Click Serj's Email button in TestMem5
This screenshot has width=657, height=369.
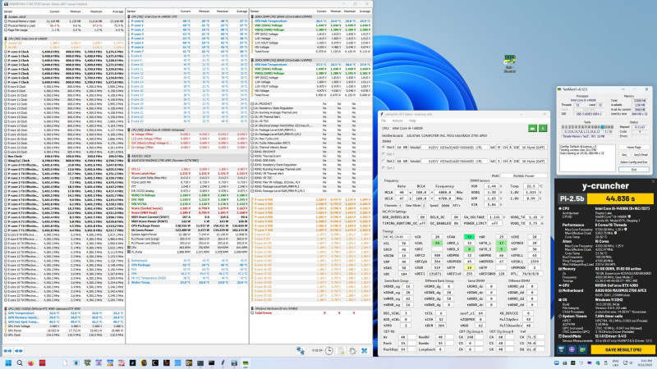click(x=641, y=155)
